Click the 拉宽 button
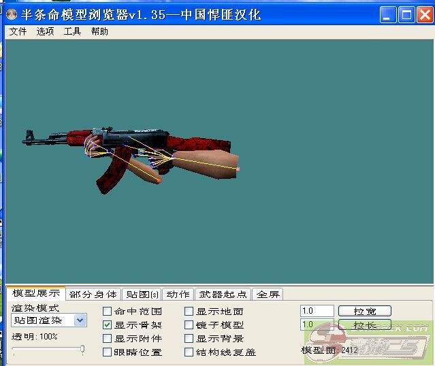Image resolution: width=435 pixels, height=366 pixels. coord(365,311)
